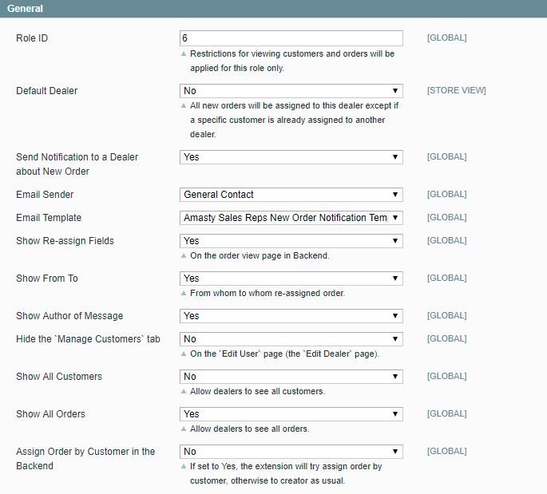Expand the Show All Customers dropdown
547x494 pixels.
(291, 377)
